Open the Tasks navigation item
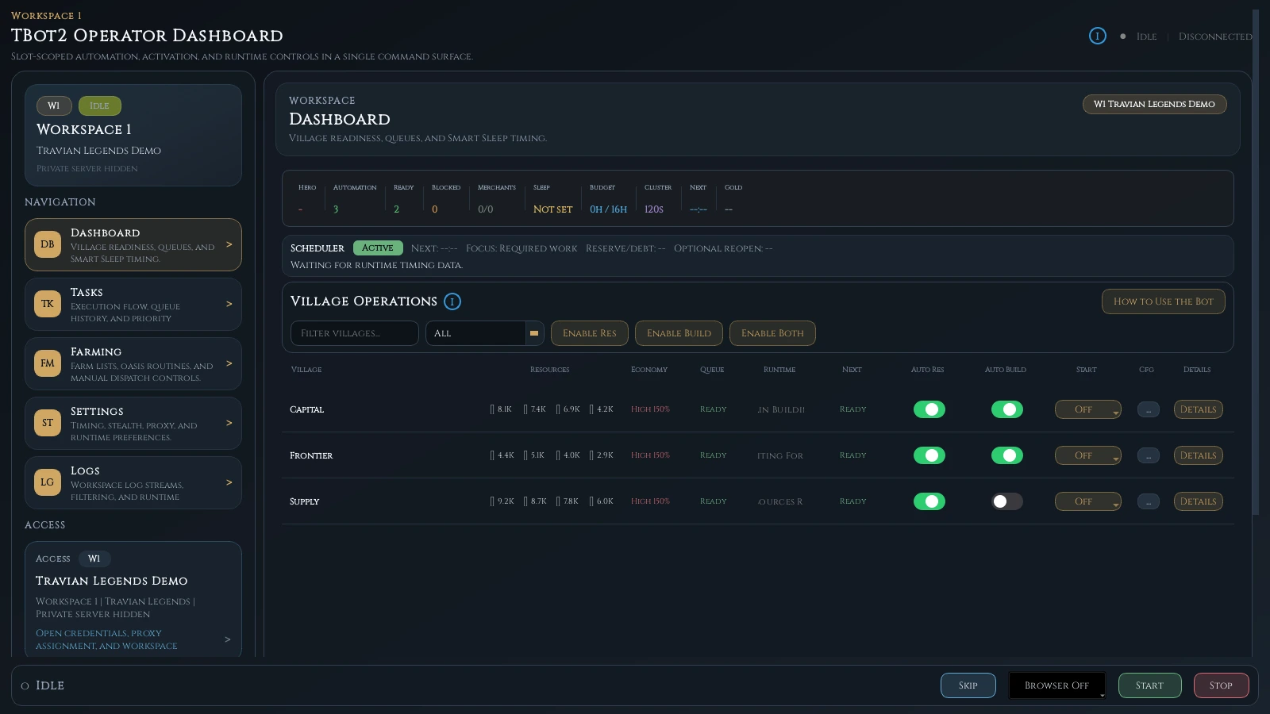The image size is (1270, 714). 133,304
